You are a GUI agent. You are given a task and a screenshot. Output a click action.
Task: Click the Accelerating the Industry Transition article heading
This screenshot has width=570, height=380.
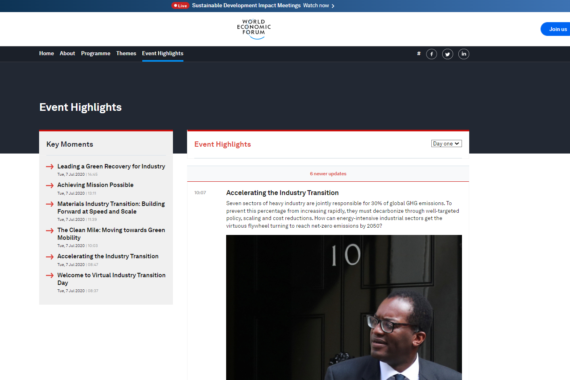coord(282,193)
